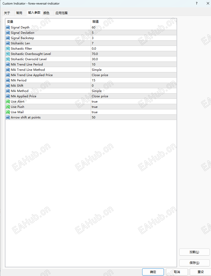Switch to the 常用 tab
The image size is (211, 276).
[19, 13]
